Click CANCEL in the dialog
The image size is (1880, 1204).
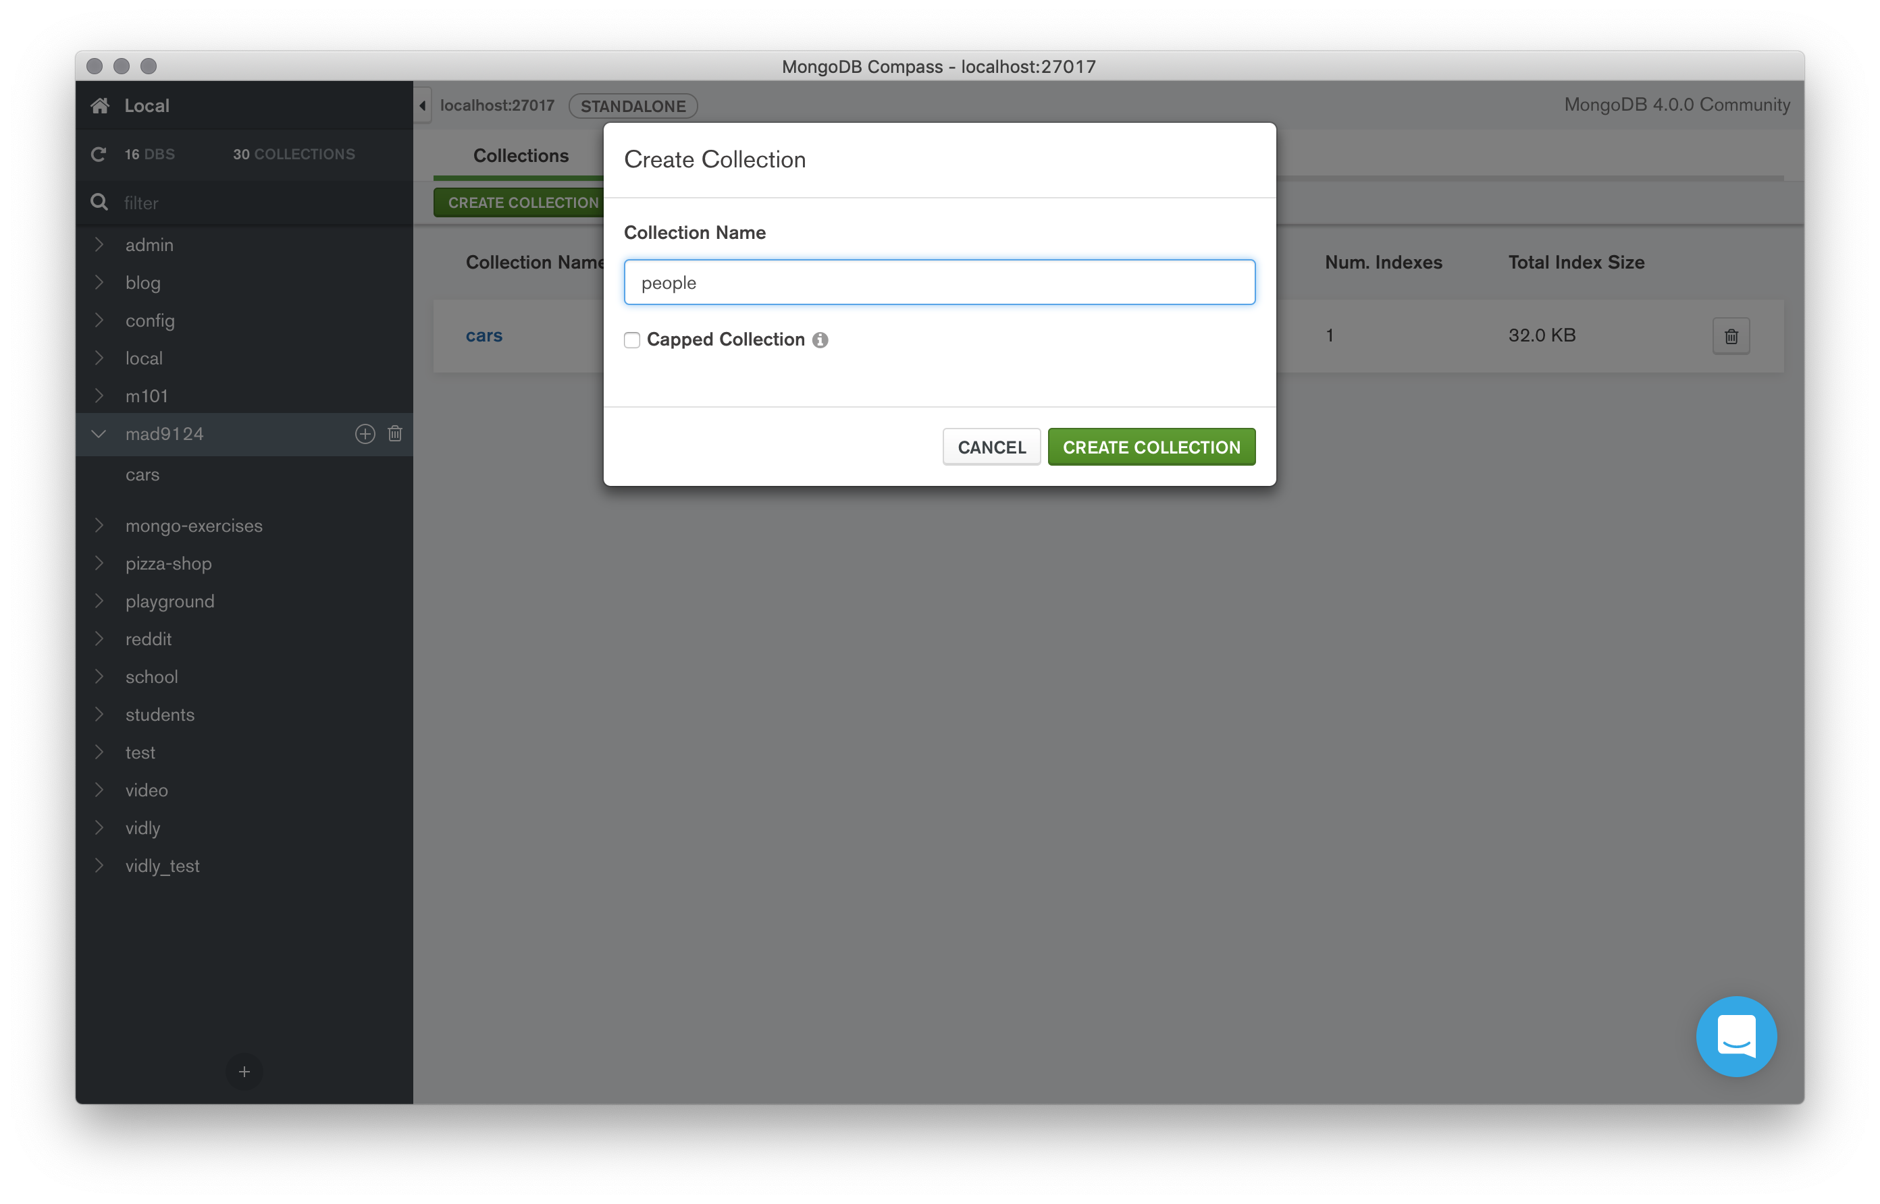click(x=991, y=447)
